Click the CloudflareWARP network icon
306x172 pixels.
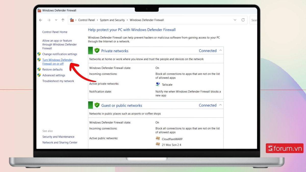(x=158, y=139)
